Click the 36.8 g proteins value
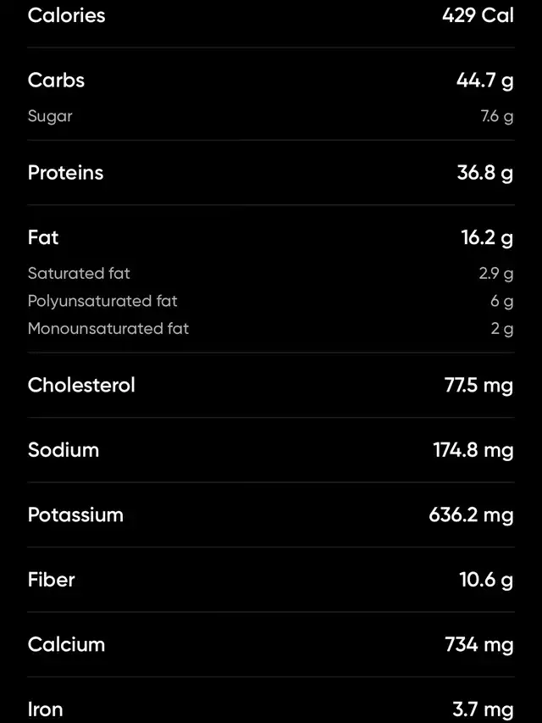542x723 pixels. click(485, 172)
